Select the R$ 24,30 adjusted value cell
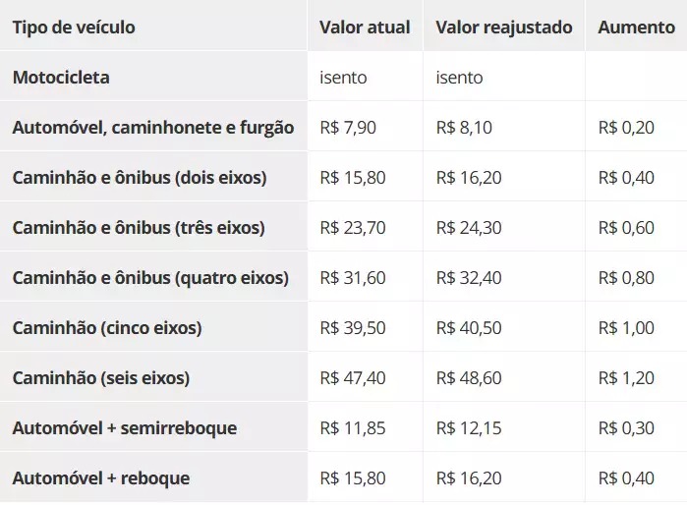This screenshot has width=687, height=505. (469, 227)
